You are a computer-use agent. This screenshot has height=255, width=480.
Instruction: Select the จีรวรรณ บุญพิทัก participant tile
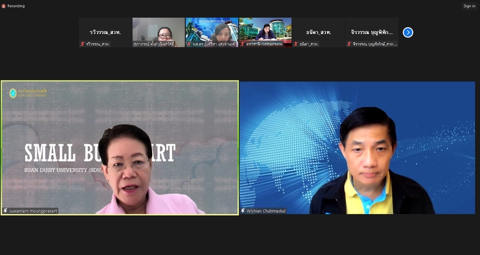(x=372, y=32)
